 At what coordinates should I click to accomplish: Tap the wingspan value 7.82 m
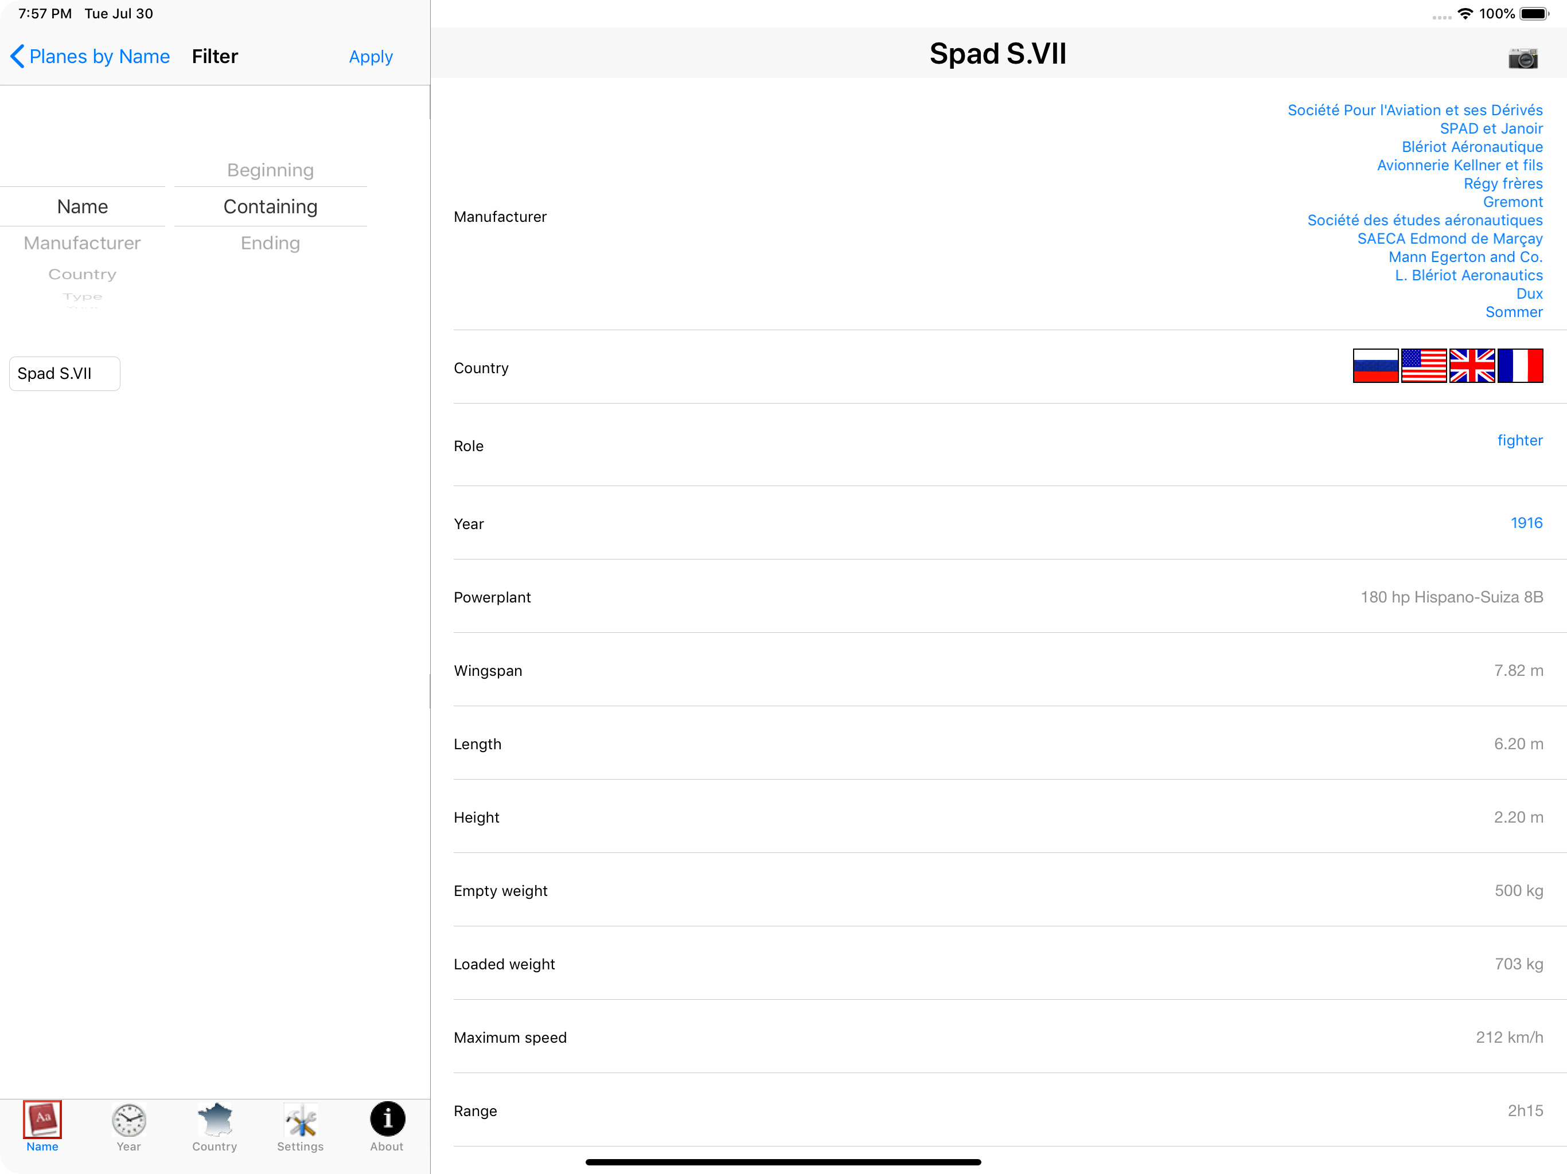[x=1518, y=671]
